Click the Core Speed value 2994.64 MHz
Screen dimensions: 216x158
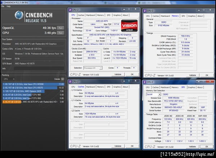click(x=92, y=52)
